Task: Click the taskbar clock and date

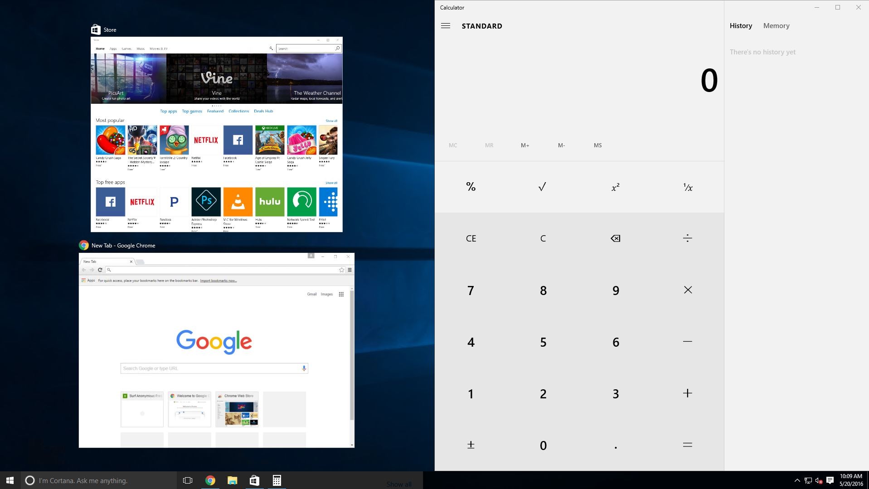Action: coord(851,480)
